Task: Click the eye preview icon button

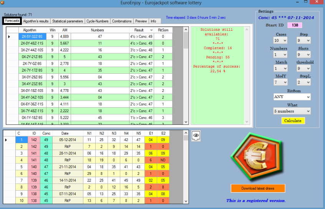Action: (x=196, y=136)
